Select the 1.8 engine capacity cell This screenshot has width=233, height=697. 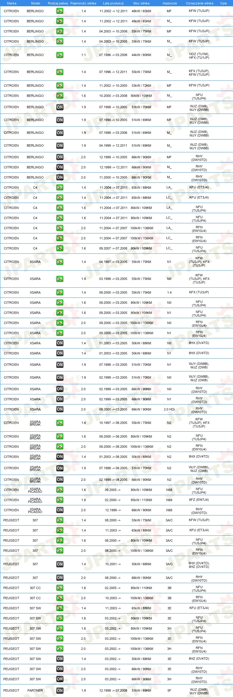83,500
